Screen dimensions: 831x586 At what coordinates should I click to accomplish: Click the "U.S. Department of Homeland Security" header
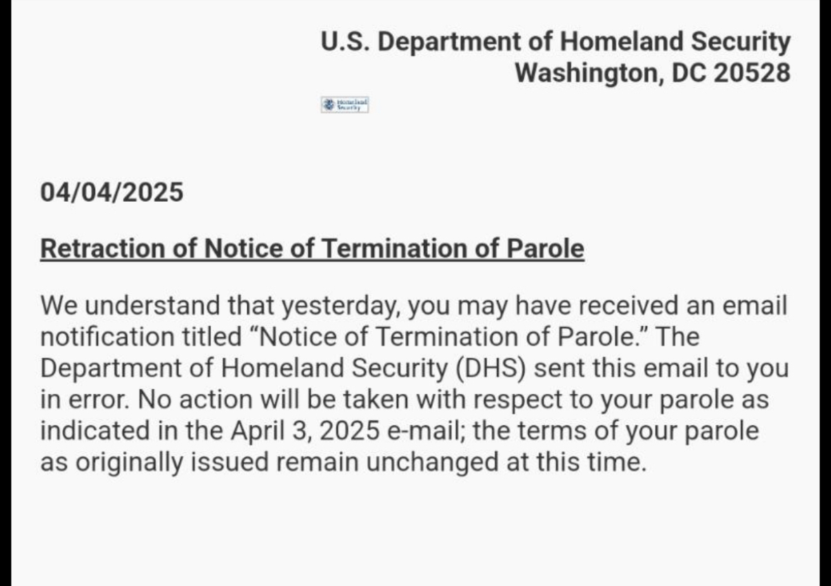(x=555, y=42)
